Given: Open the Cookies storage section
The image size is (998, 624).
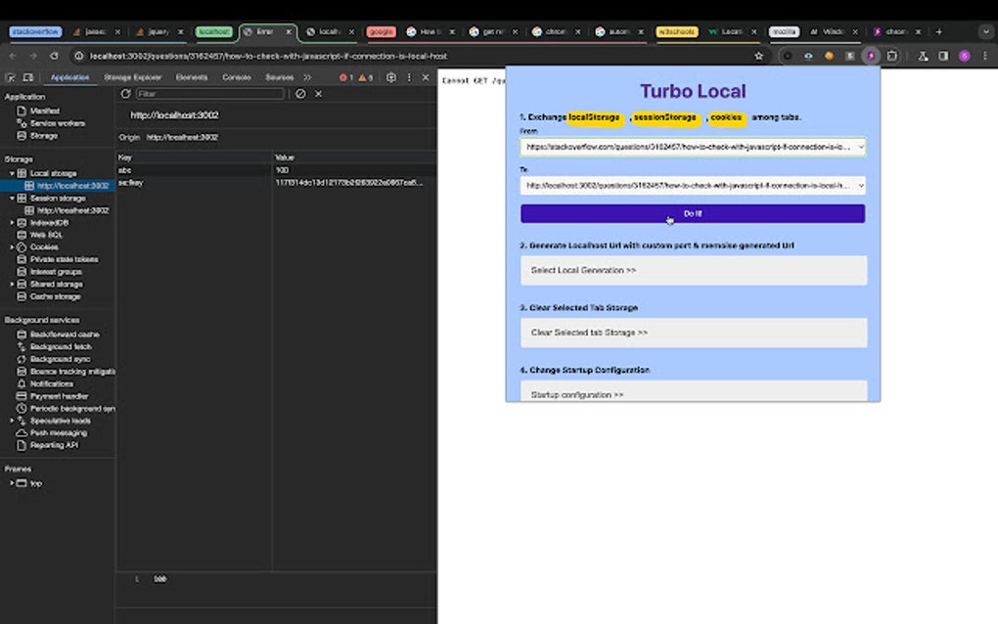Looking at the screenshot, I should tap(43, 246).
